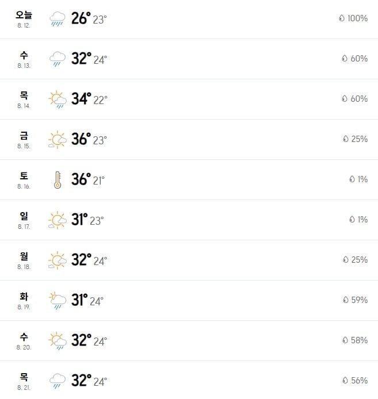Viewport: 378px width, 399px height.
Task: Click the raindrop icon beside 56%
Action: 345,380
